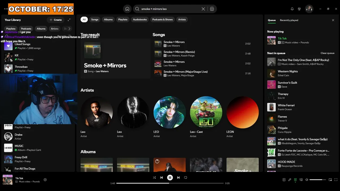
Task: Click in the search input field
Action: 170,9
